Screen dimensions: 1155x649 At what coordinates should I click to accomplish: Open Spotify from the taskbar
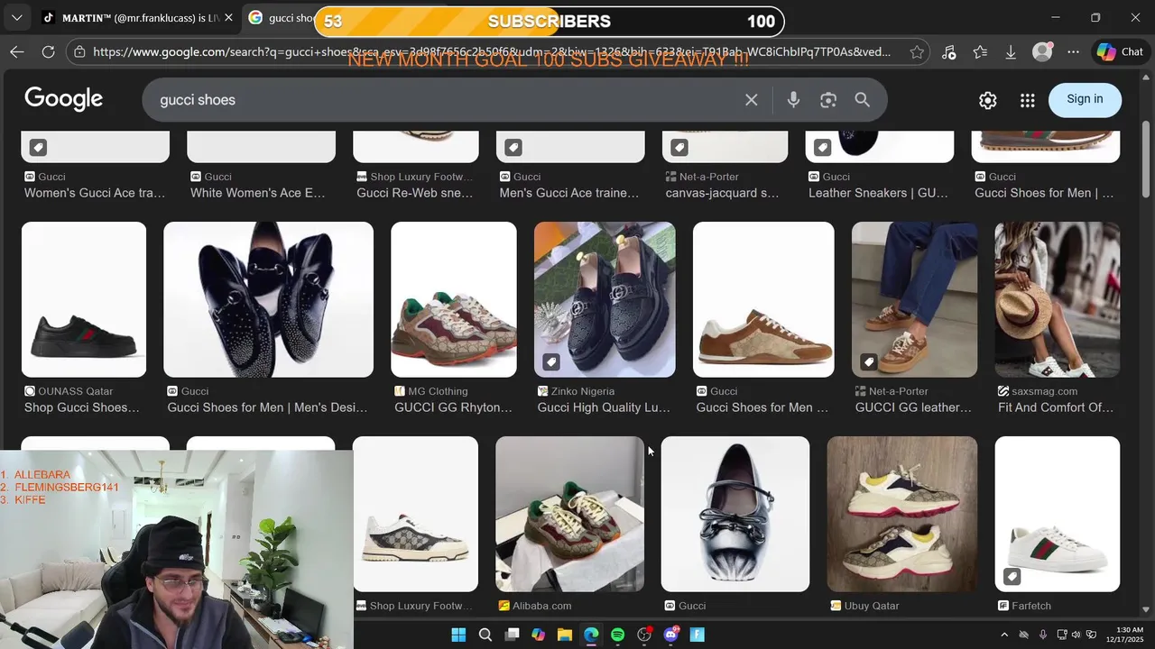click(x=618, y=635)
